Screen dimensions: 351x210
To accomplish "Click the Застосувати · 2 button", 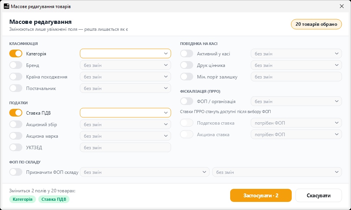I will coord(261,195).
